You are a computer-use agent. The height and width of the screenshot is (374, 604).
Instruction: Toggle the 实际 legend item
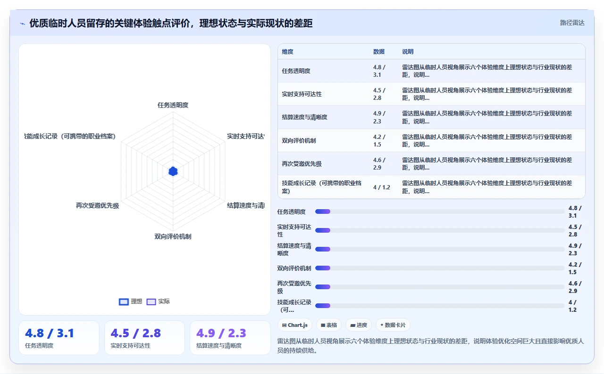[159, 301]
